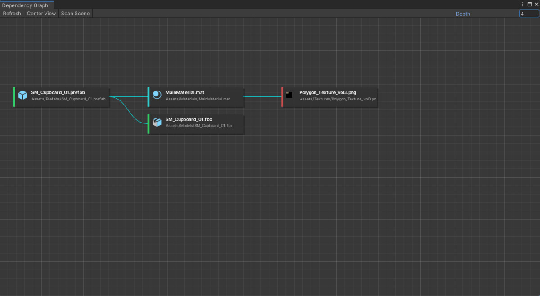Open the window options kebab menu

522,4
